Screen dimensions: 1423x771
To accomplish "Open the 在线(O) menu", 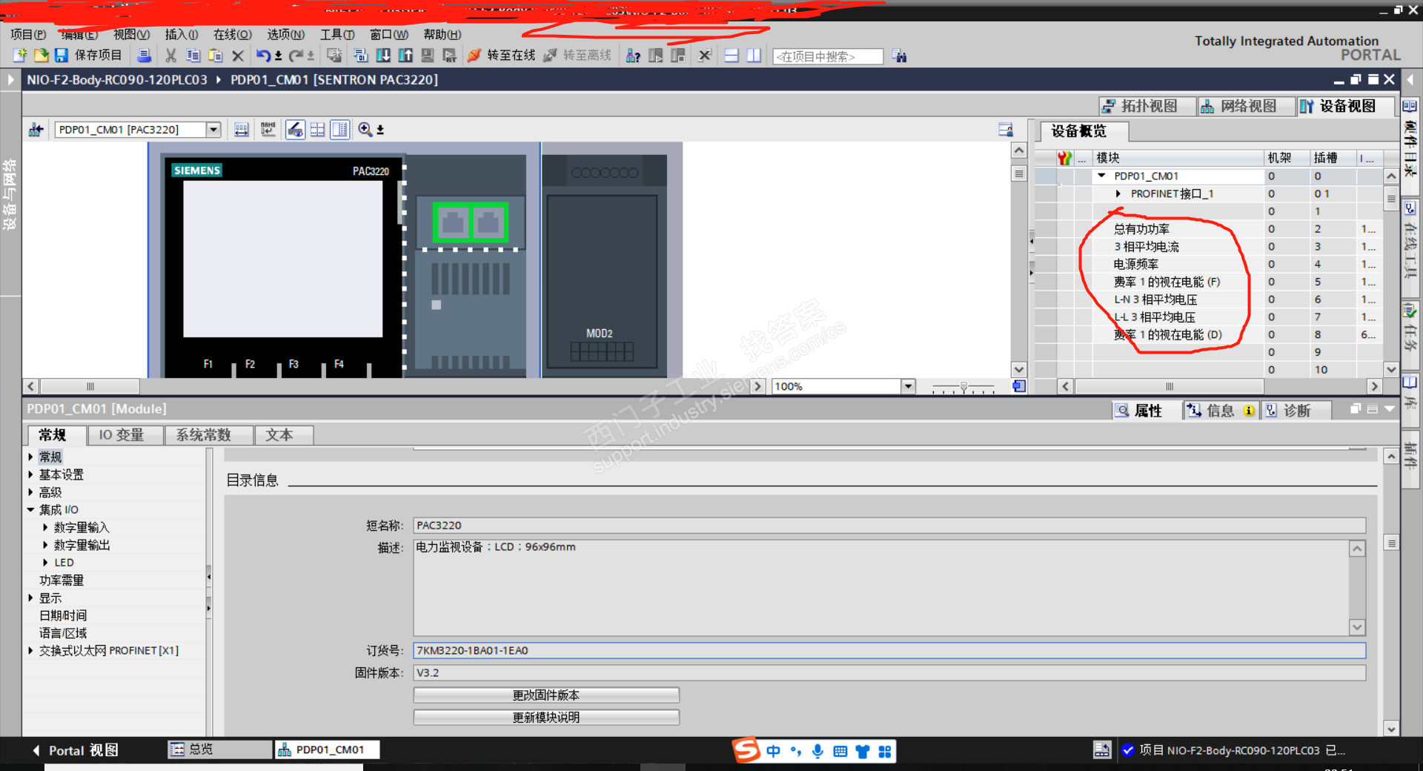I will (232, 34).
